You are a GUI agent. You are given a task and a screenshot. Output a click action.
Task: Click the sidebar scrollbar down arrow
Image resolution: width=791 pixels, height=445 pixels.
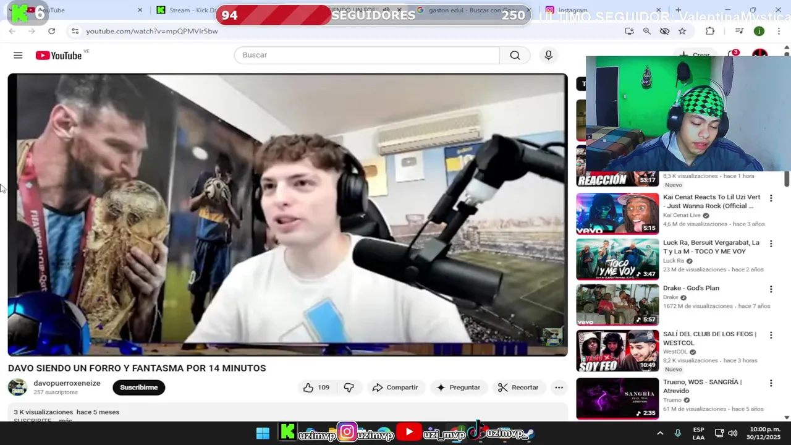787,417
